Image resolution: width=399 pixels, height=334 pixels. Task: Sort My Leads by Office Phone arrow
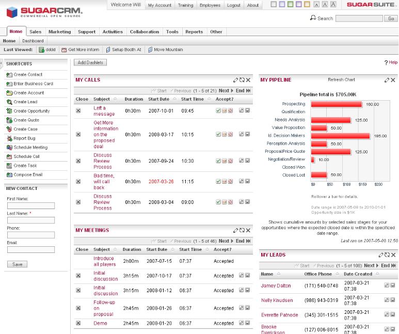[x=337, y=274]
